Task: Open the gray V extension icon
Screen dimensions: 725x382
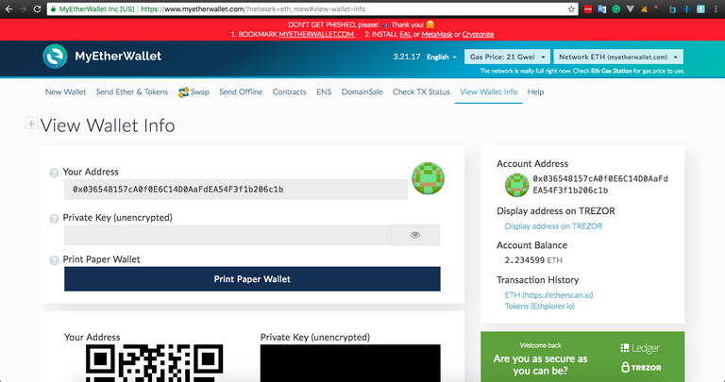Action: (x=630, y=8)
